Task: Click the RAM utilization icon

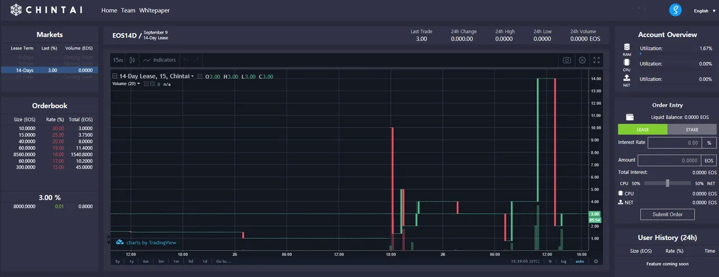Action: pos(627,48)
